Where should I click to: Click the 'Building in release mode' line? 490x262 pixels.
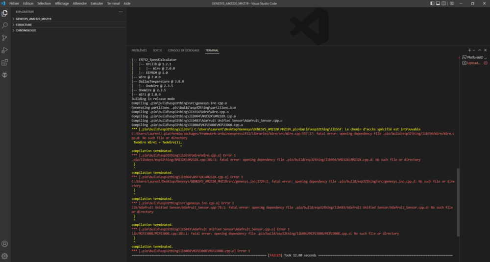point(153,99)
